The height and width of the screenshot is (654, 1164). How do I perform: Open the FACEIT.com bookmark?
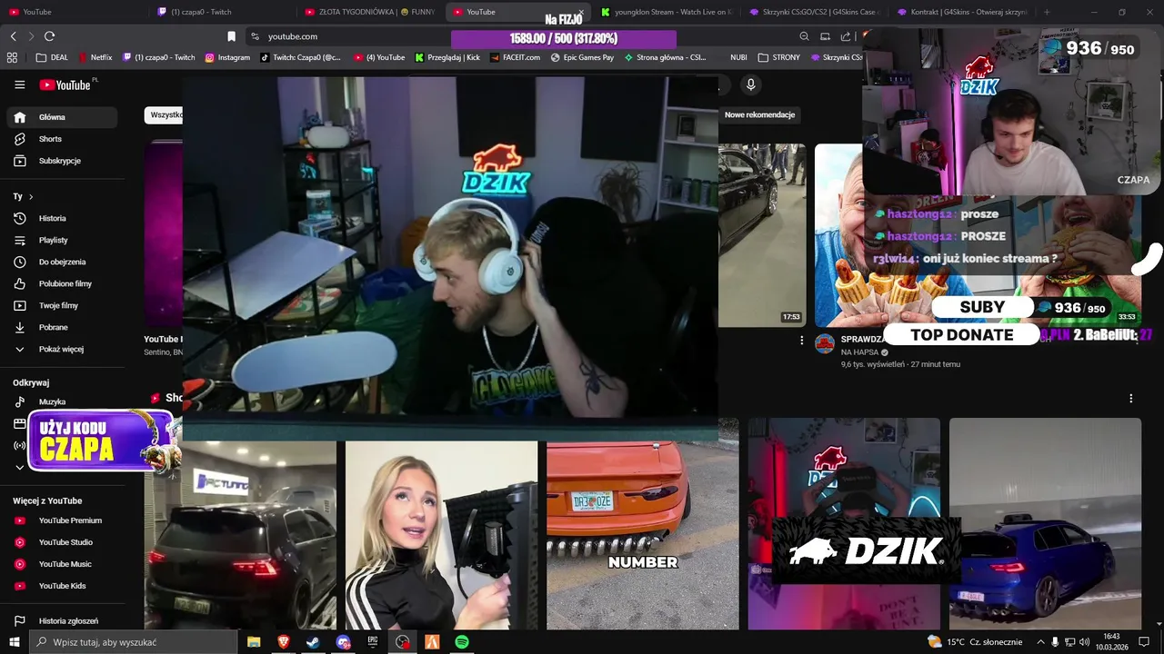[515, 57]
